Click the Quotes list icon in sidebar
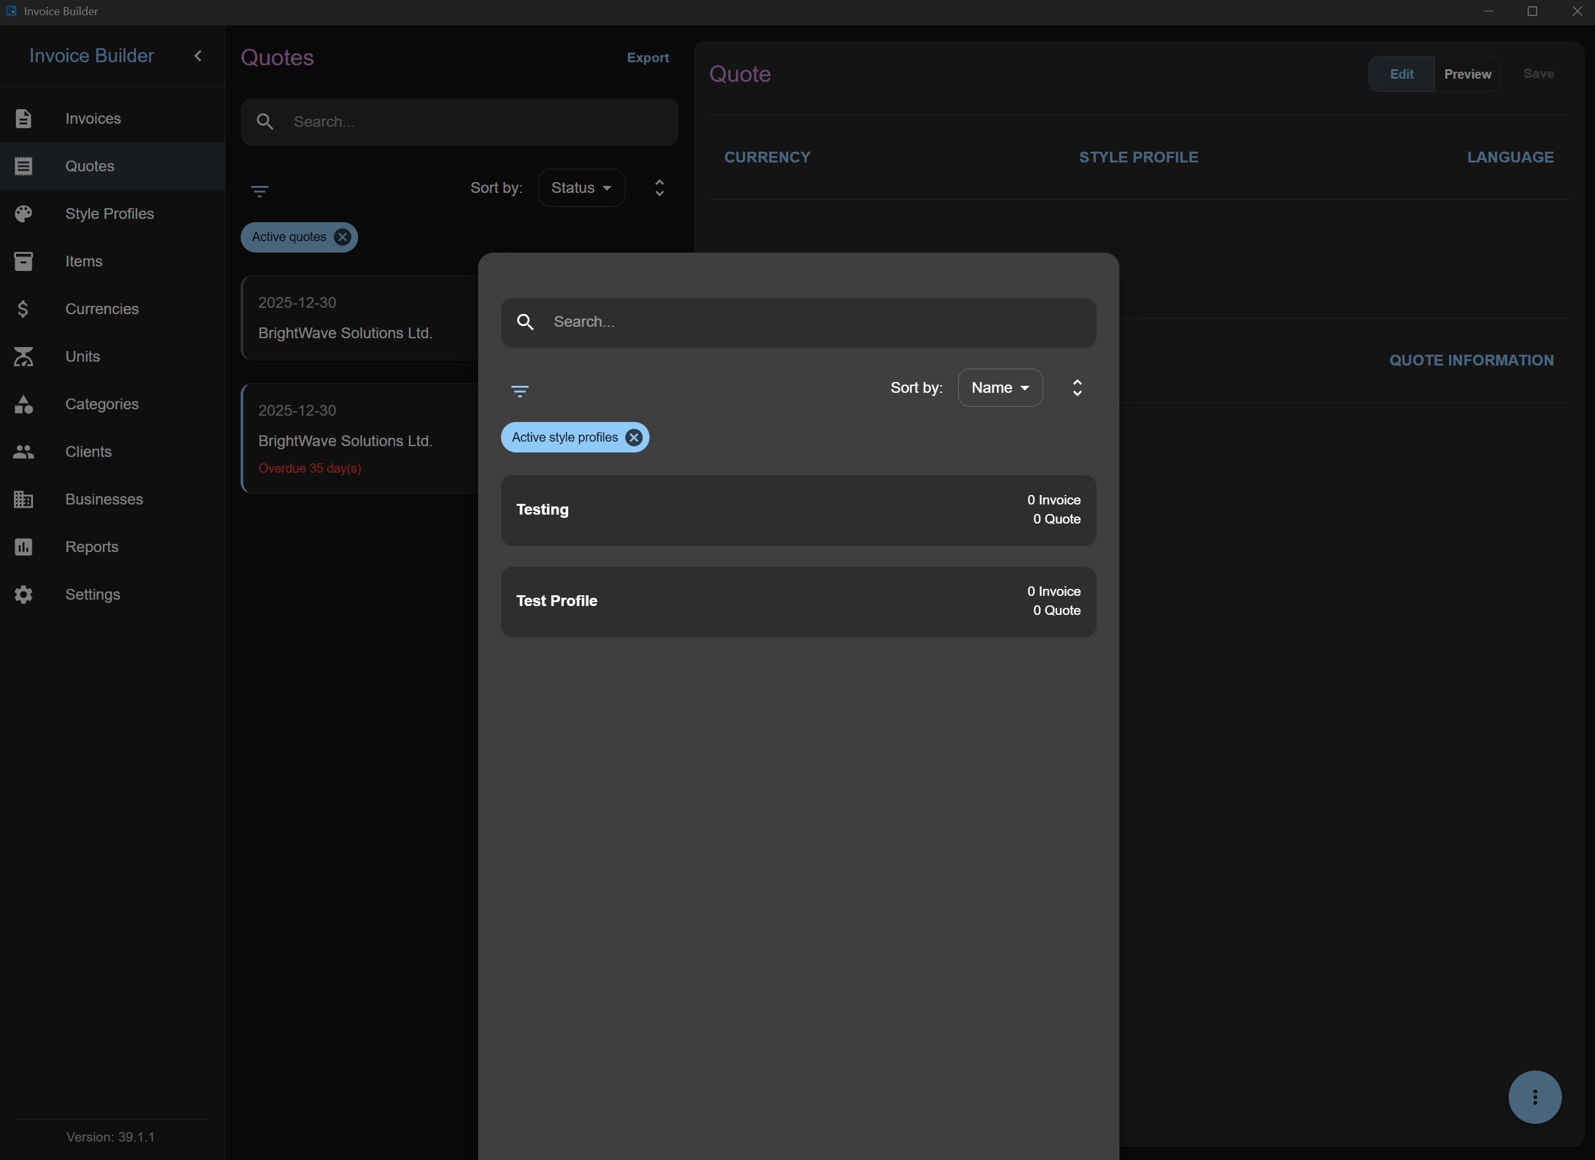 [23, 166]
